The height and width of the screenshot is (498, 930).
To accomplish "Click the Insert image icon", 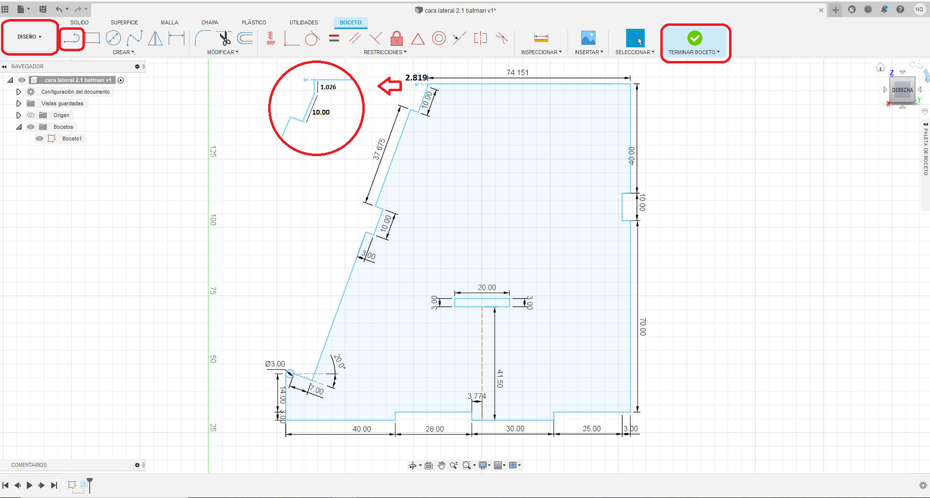I will [x=589, y=38].
